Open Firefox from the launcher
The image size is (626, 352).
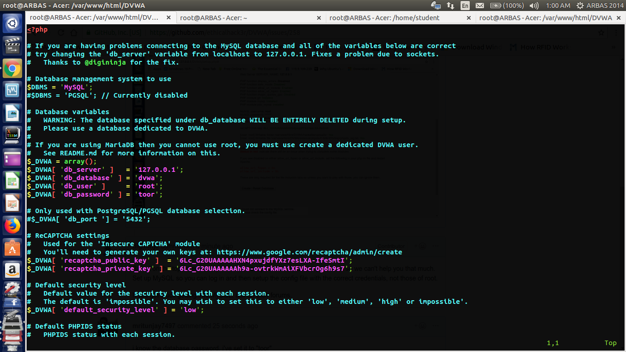tap(12, 225)
